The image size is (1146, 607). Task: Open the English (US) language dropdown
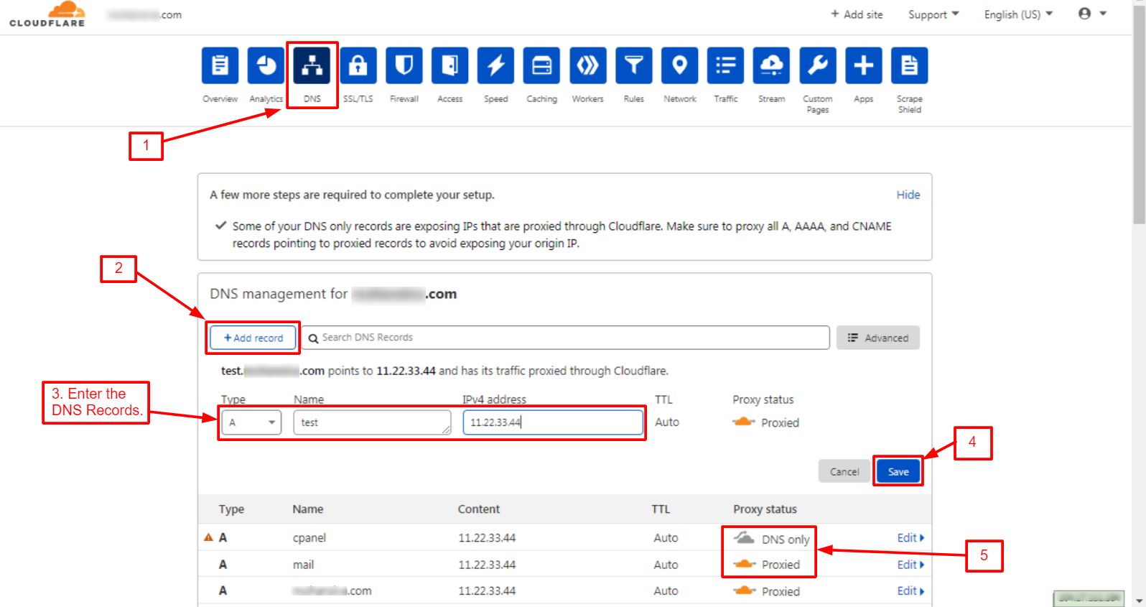(1017, 14)
